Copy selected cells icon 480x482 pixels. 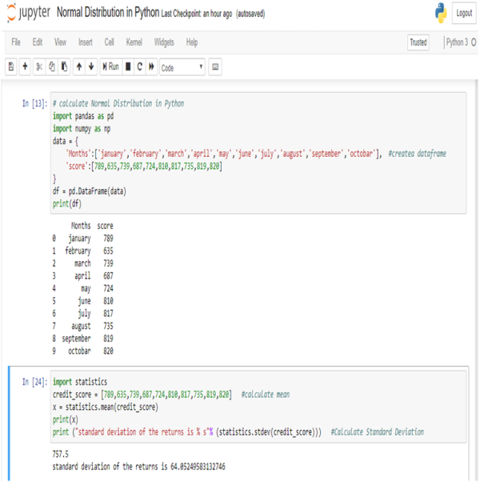52,68
